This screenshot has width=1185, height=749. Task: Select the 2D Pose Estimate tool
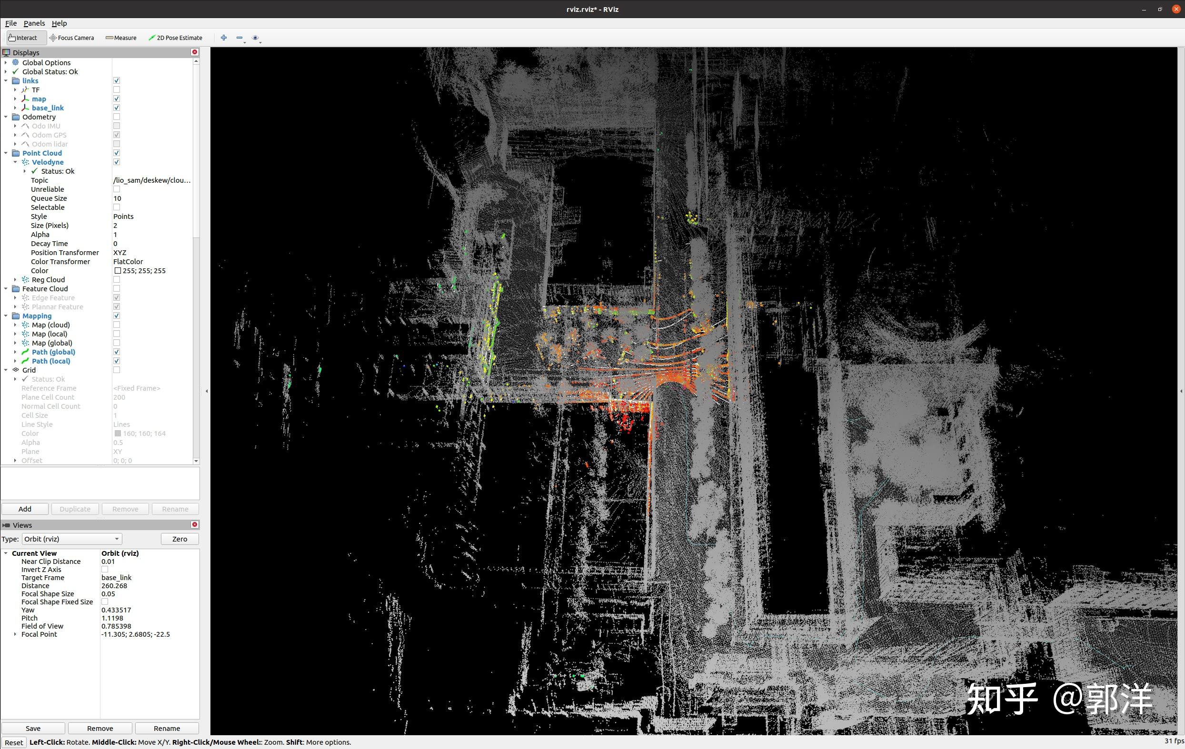coord(175,38)
